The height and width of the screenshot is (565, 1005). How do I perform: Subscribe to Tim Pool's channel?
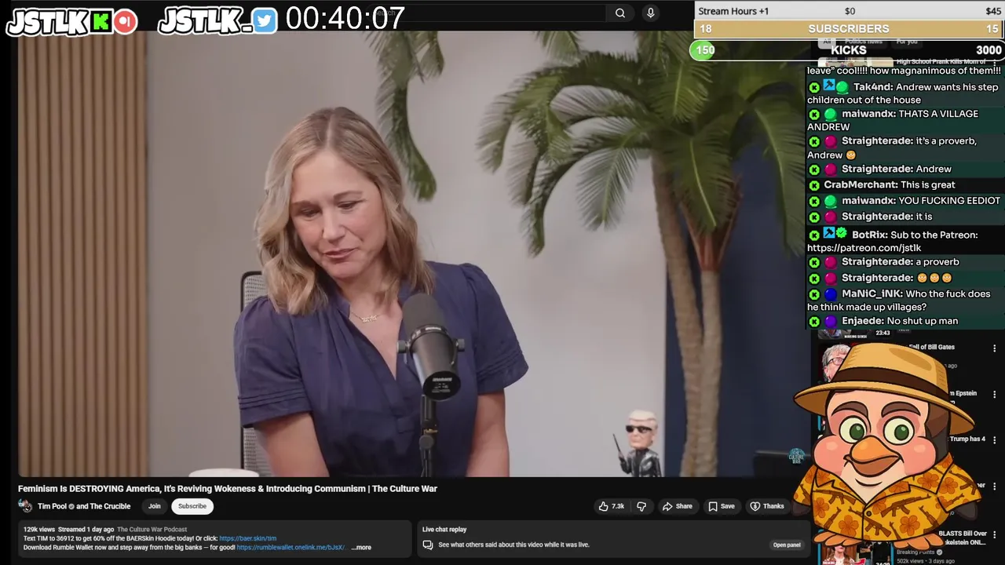coord(192,506)
